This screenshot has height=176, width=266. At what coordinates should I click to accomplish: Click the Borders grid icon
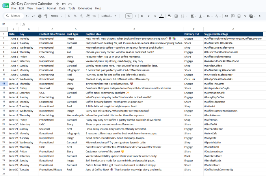click(x=176, y=16)
